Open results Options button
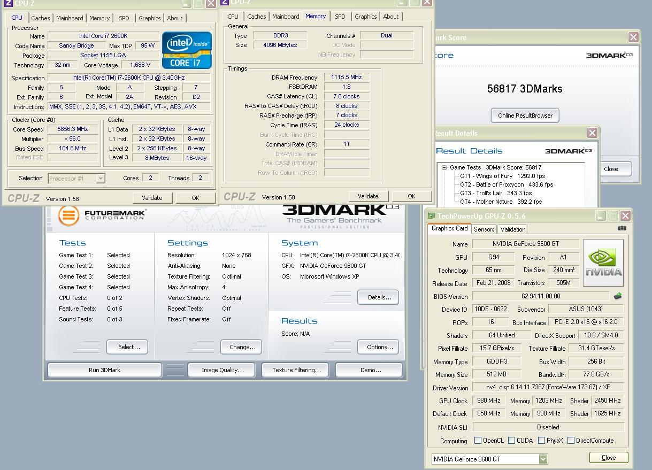 pos(379,347)
